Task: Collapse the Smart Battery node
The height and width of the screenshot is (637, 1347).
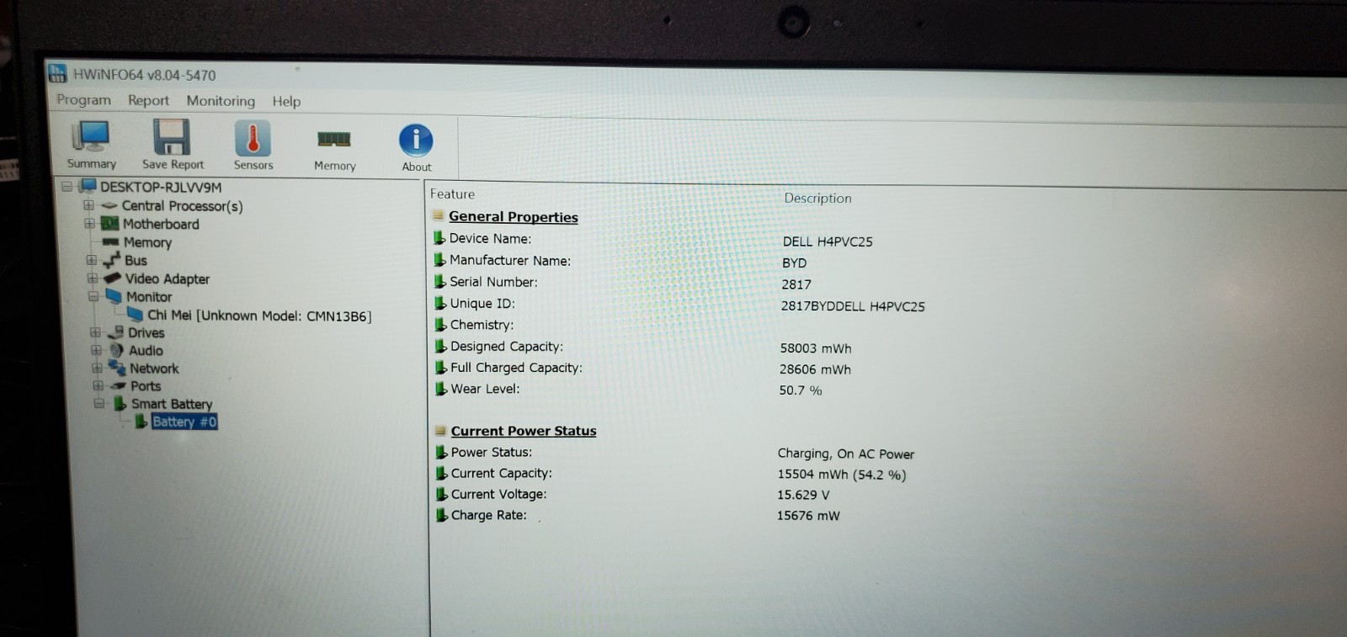Action: point(99,403)
